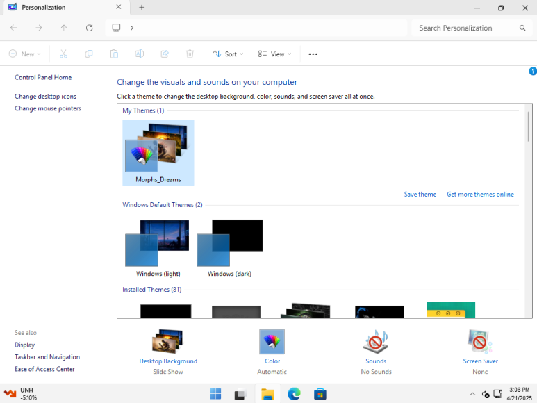This screenshot has width=537, height=403.
Task: Open the New dropdown
Action: (x=24, y=54)
